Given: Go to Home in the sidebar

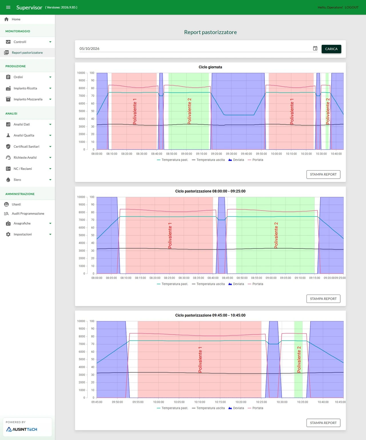Looking at the screenshot, I should [27, 19].
